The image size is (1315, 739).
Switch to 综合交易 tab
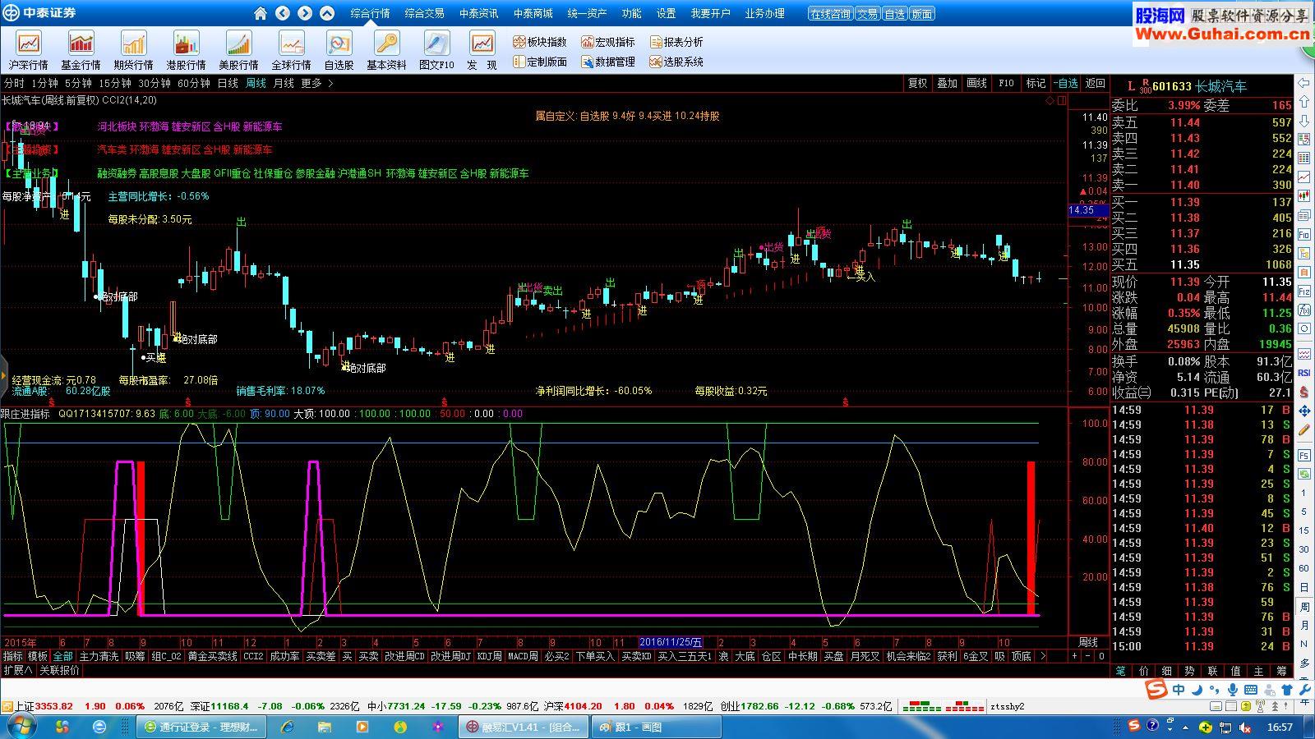(424, 13)
